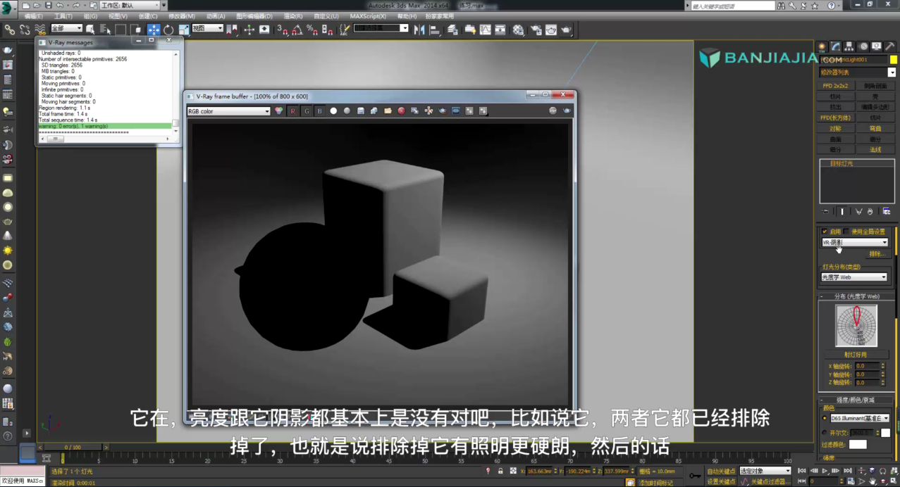Open the Display panel tab

(877, 46)
